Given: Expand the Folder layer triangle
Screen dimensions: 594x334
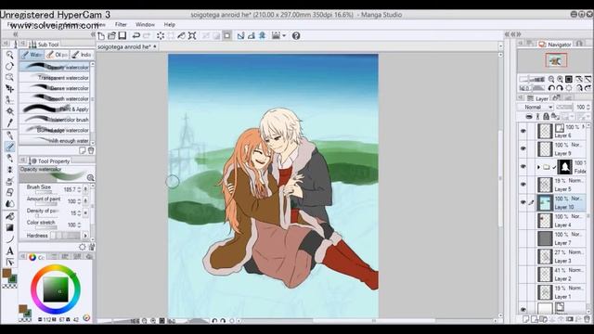Looking at the screenshot, I should coord(538,167).
